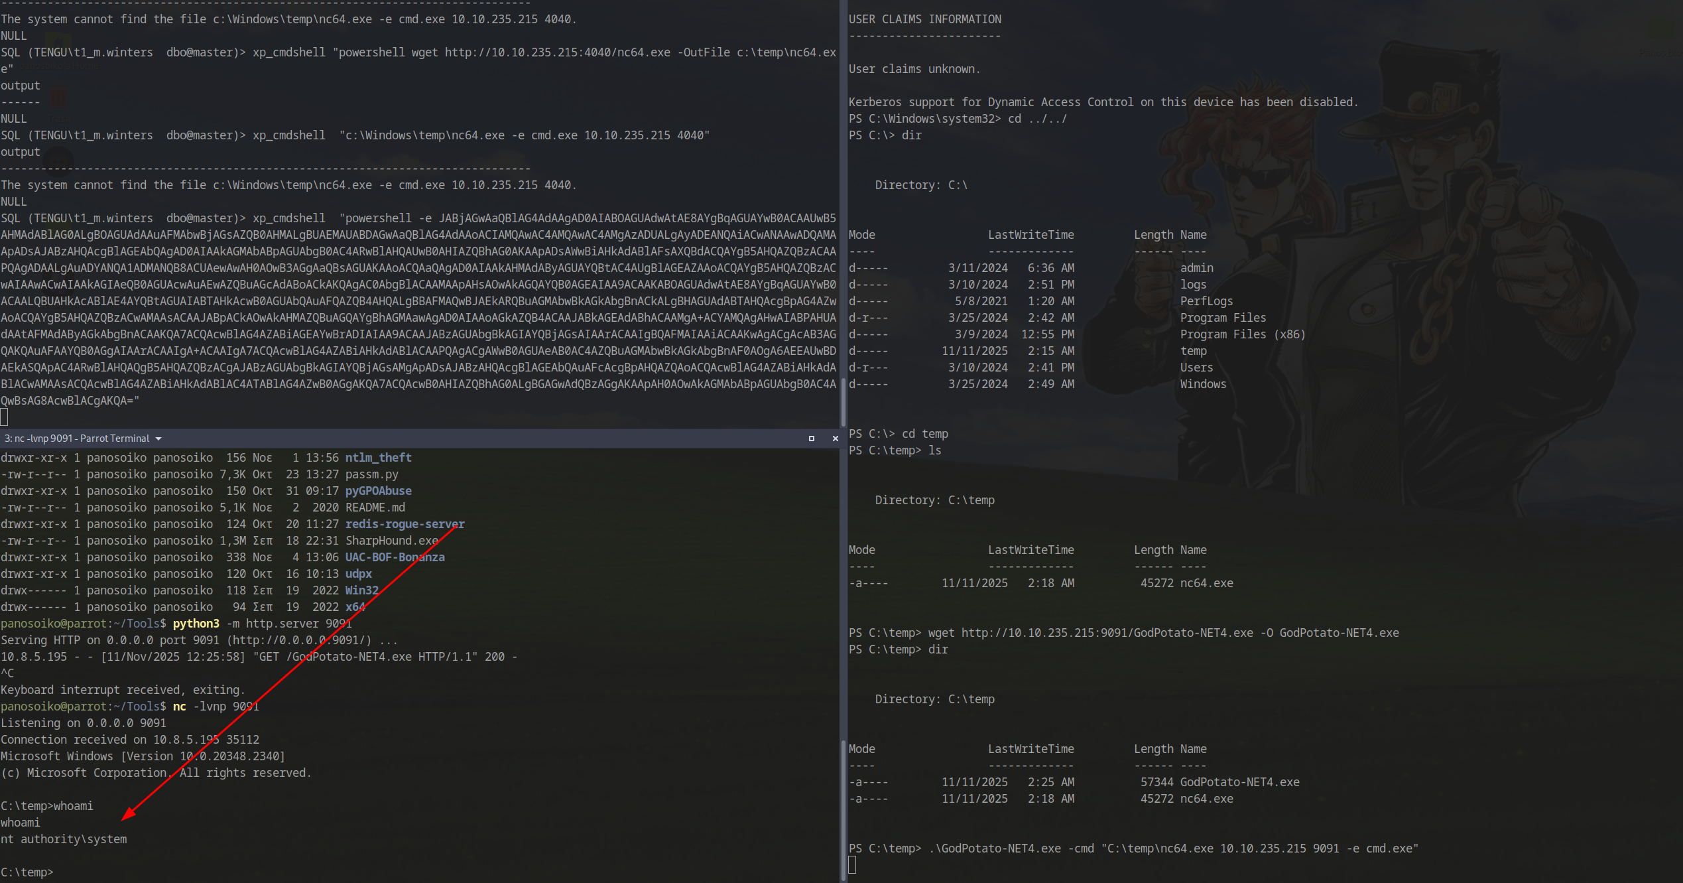Close the Parrot Terminal window
The height and width of the screenshot is (883, 1683).
835,439
